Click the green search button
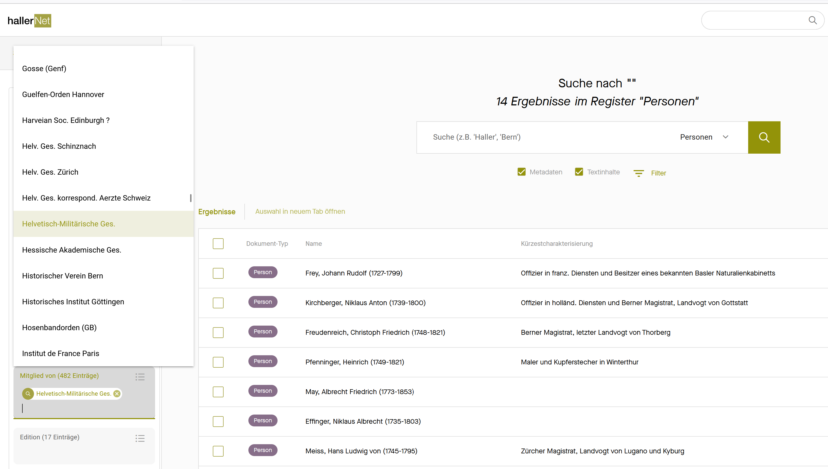This screenshot has height=469, width=828. pos(764,137)
